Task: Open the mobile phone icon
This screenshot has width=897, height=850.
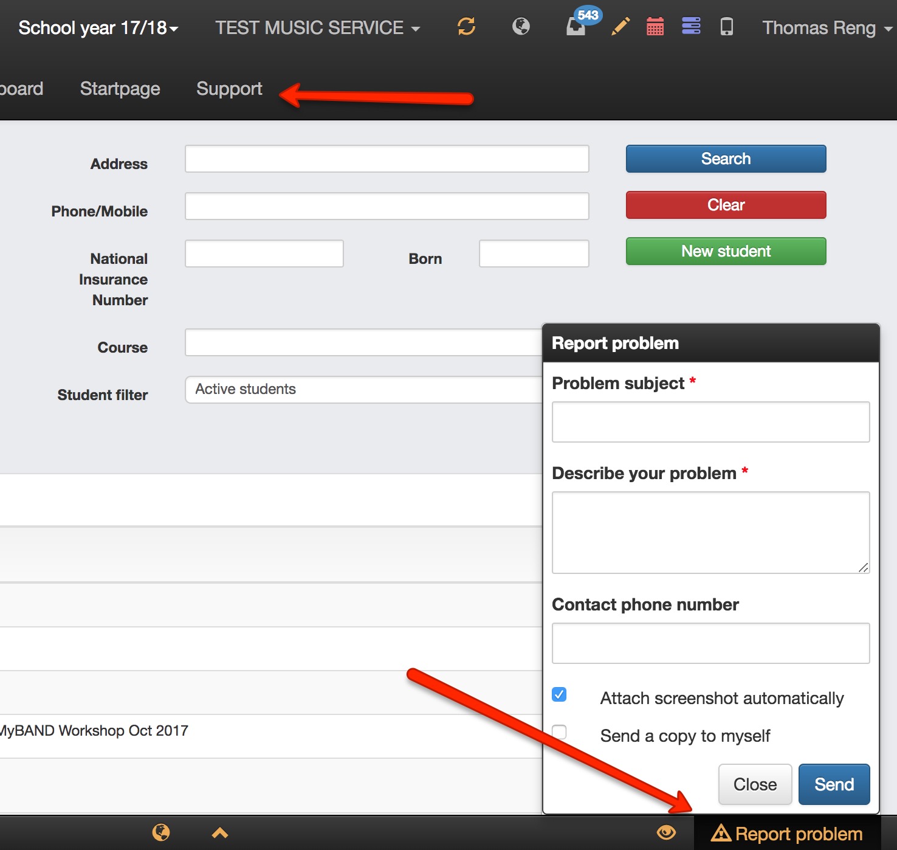Action: point(727,27)
